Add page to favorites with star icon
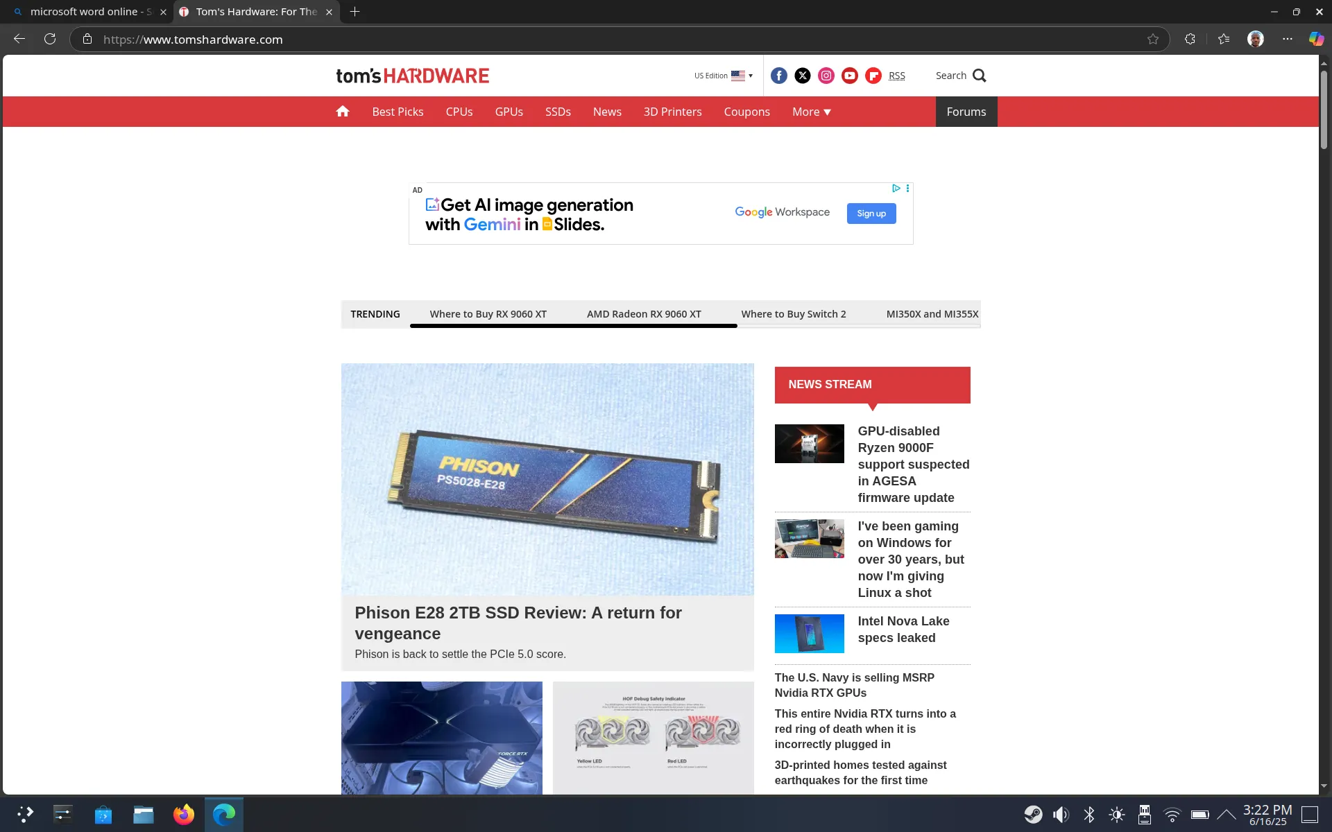This screenshot has height=832, width=1332. click(1153, 40)
